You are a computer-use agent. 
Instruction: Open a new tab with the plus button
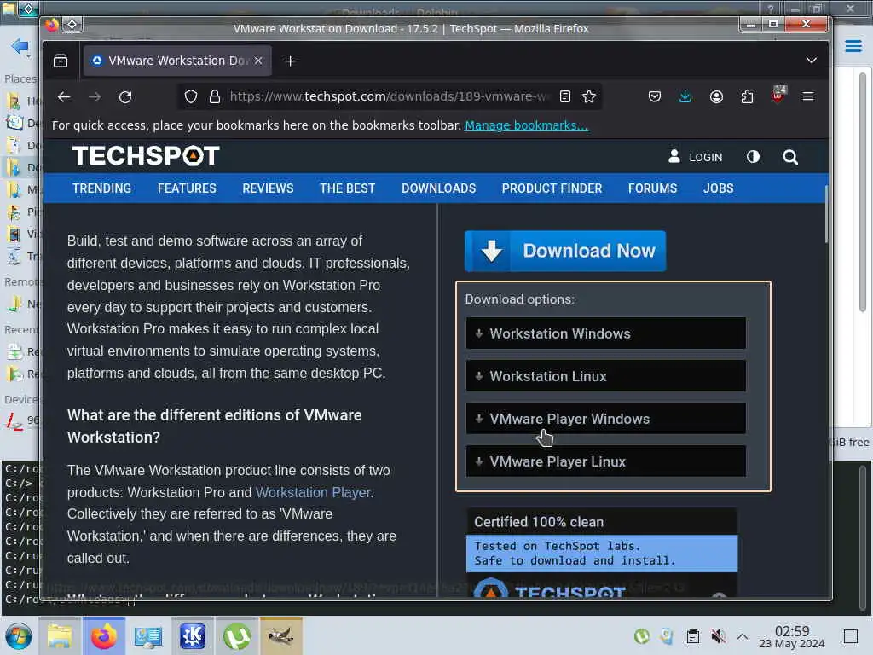point(290,61)
